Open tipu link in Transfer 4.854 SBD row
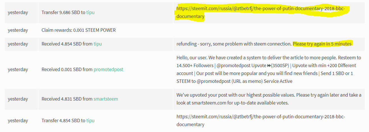369x132 pixels. [90, 120]
